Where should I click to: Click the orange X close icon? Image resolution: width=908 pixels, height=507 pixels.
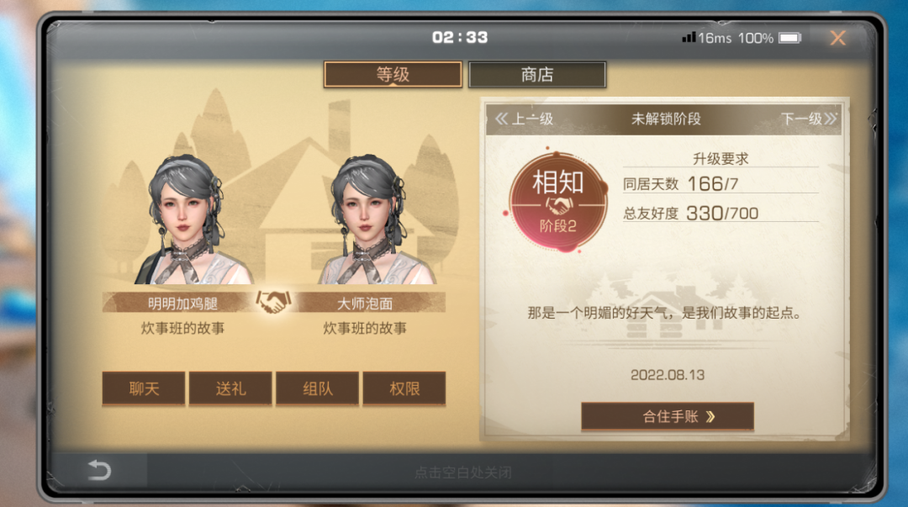point(837,38)
